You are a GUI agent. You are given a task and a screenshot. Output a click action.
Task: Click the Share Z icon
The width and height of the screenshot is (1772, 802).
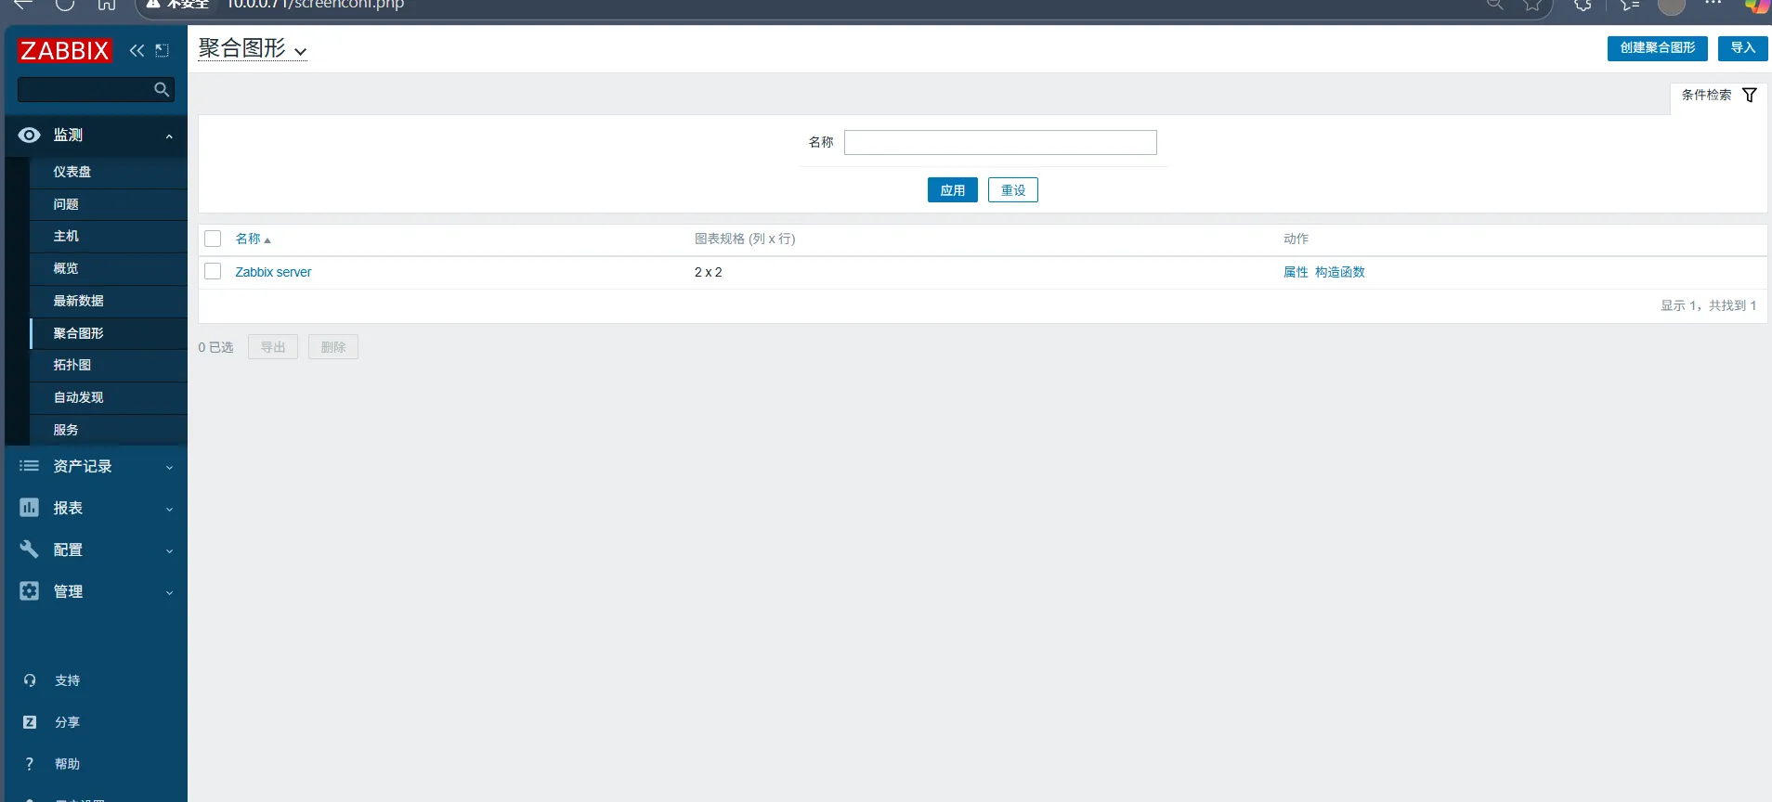tap(30, 722)
